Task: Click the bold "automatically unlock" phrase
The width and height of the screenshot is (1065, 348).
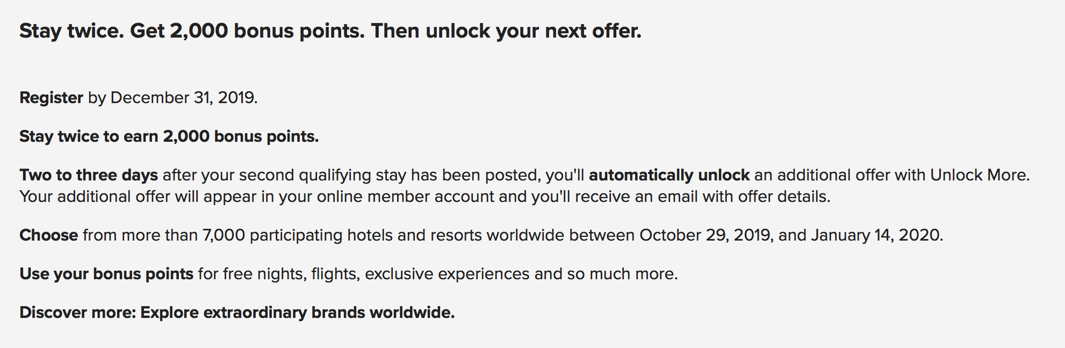Action: pos(669,175)
